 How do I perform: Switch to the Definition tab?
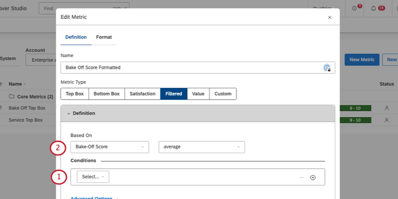pos(75,37)
